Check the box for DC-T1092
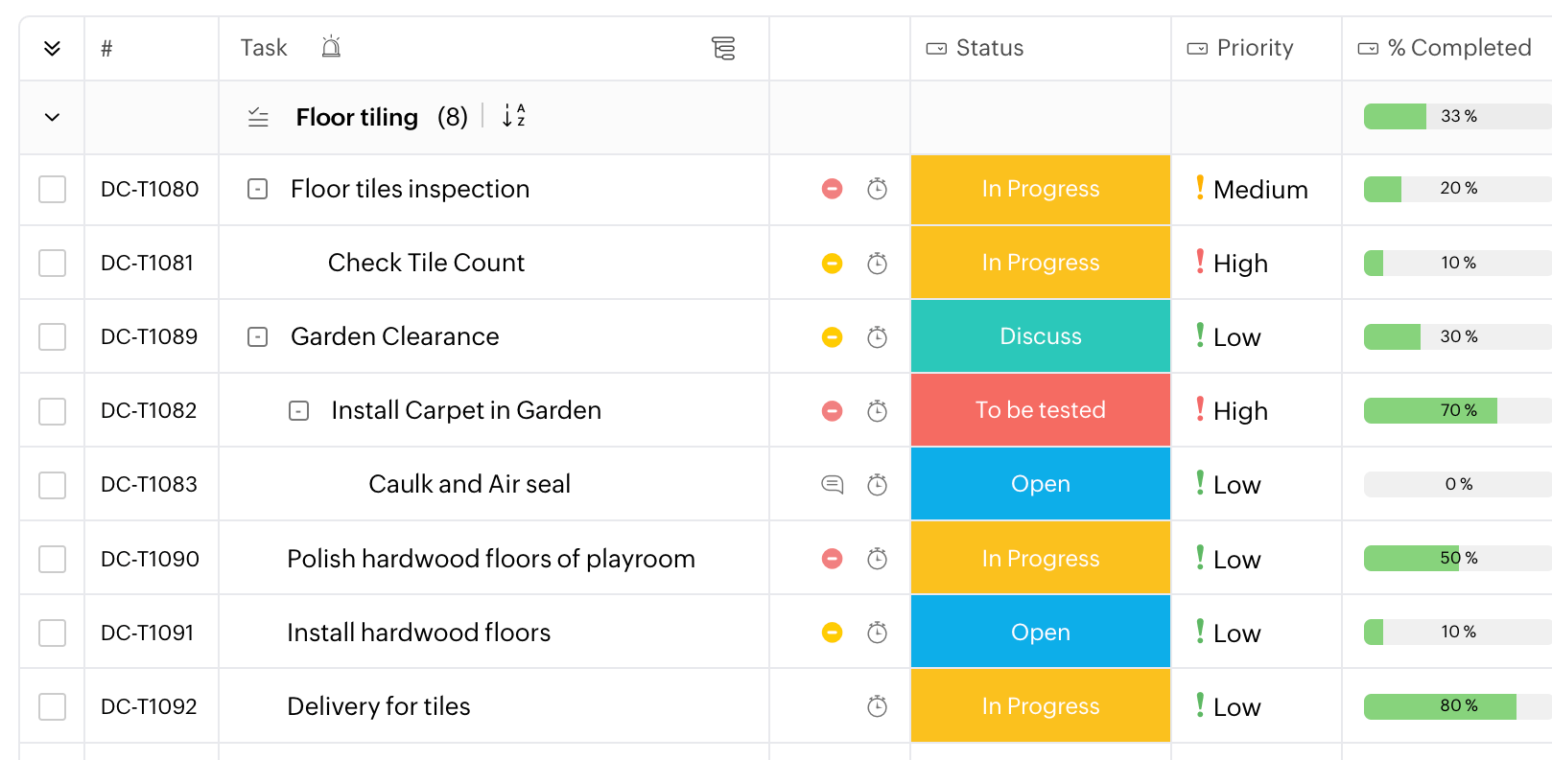1552x760 pixels. [52, 706]
